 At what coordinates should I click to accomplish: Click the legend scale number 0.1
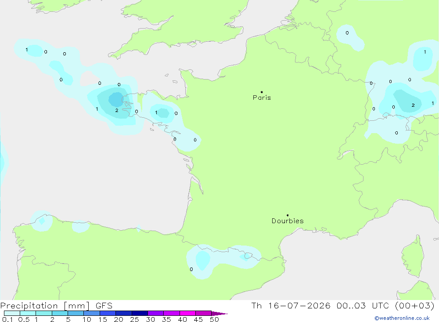click(x=7, y=319)
